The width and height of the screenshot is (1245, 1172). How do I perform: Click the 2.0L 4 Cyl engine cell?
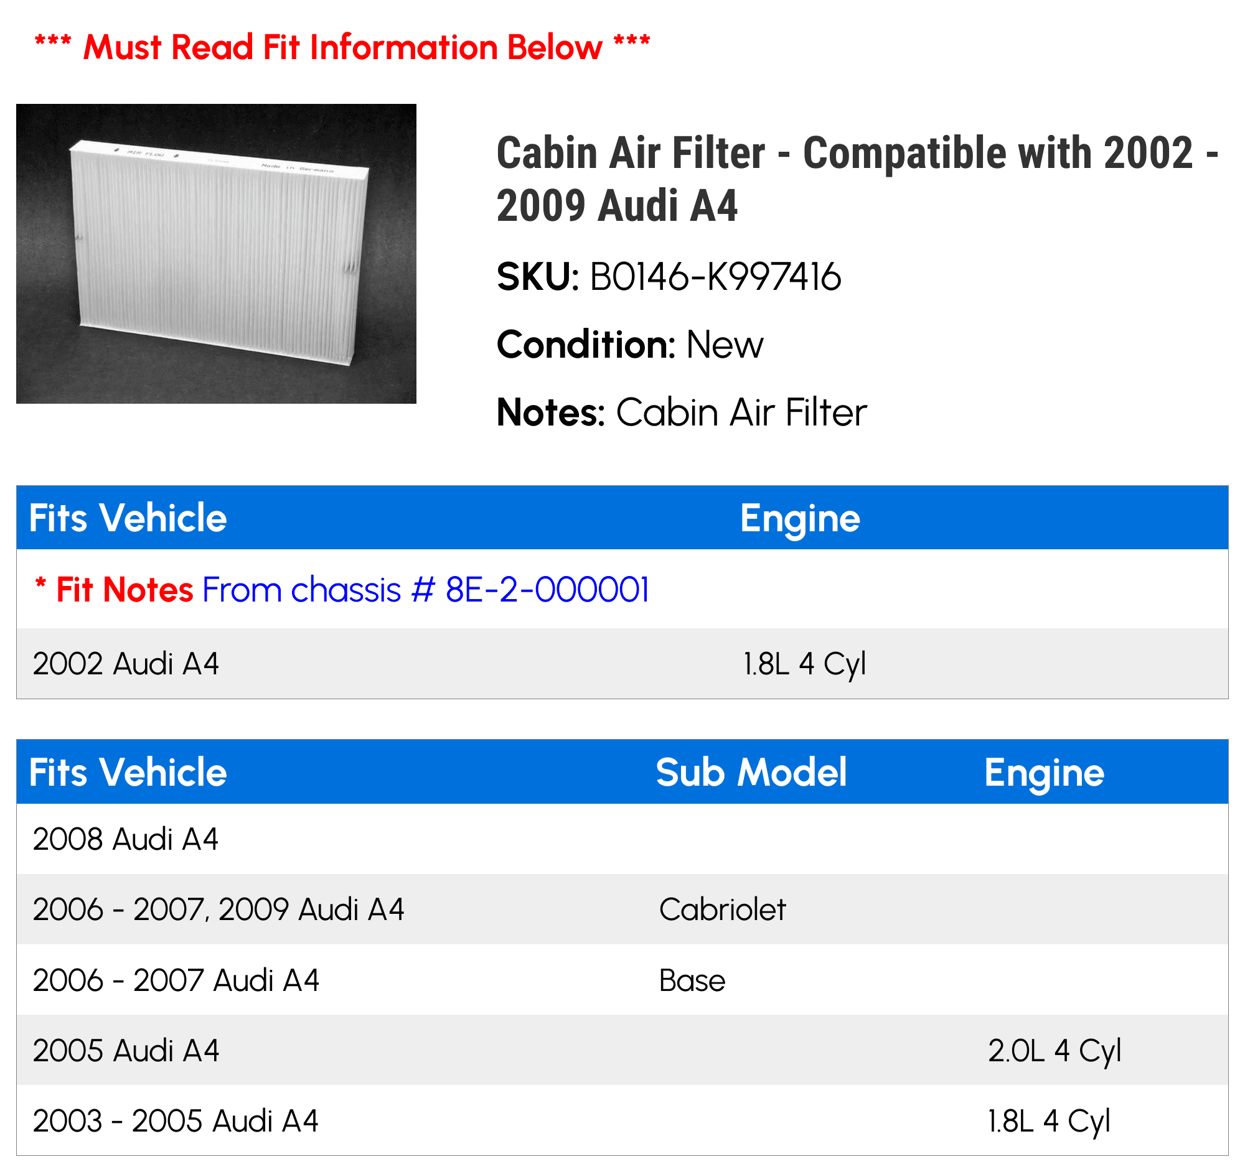(x=1054, y=1051)
